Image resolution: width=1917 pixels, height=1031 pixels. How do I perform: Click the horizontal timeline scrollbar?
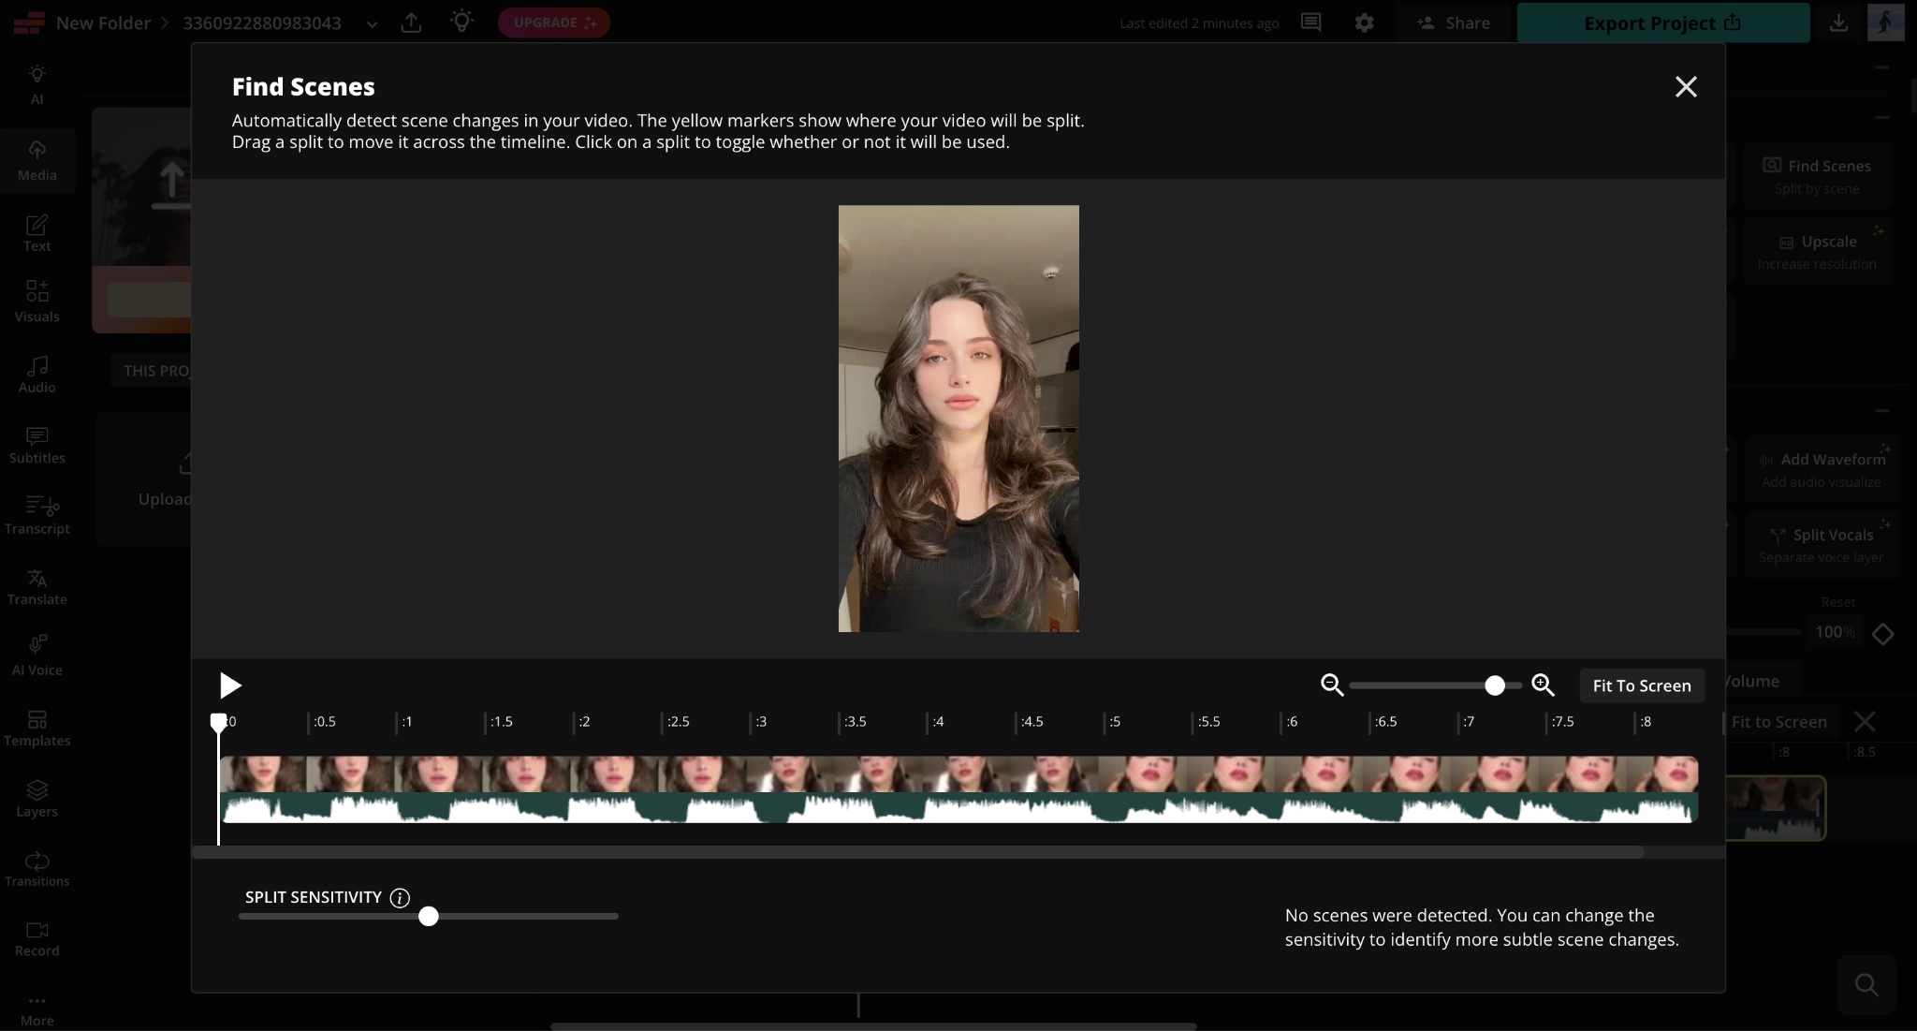[918, 852]
